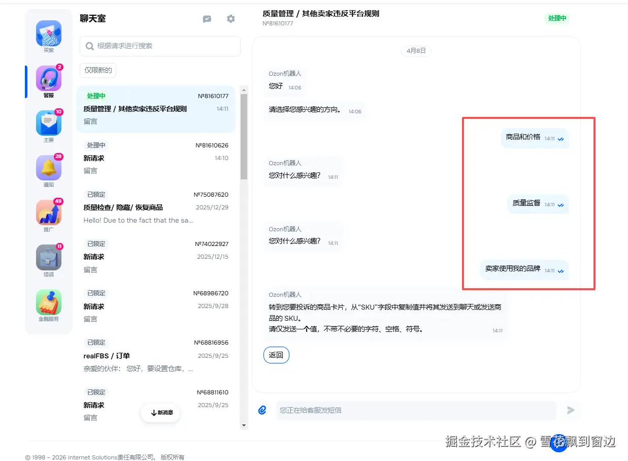Click the header chat number №81610177
This screenshot has width=628, height=461.
tap(278, 23)
